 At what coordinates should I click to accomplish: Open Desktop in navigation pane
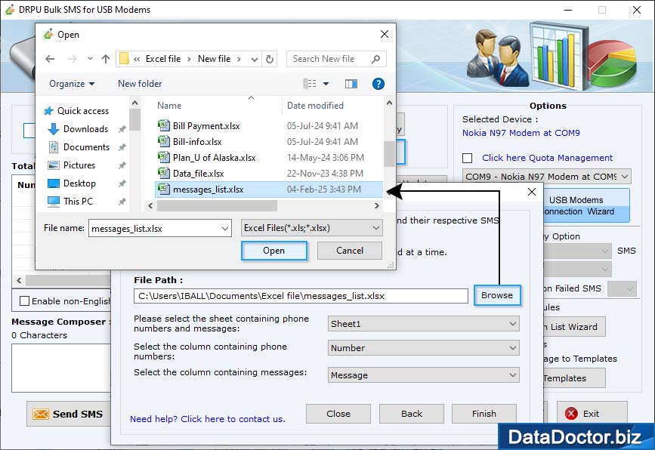[x=79, y=183]
